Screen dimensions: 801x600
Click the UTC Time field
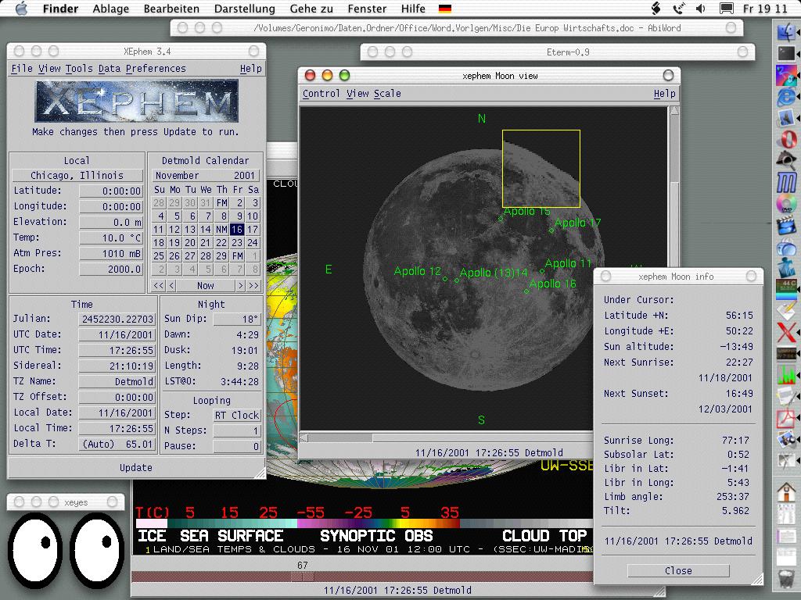(117, 350)
